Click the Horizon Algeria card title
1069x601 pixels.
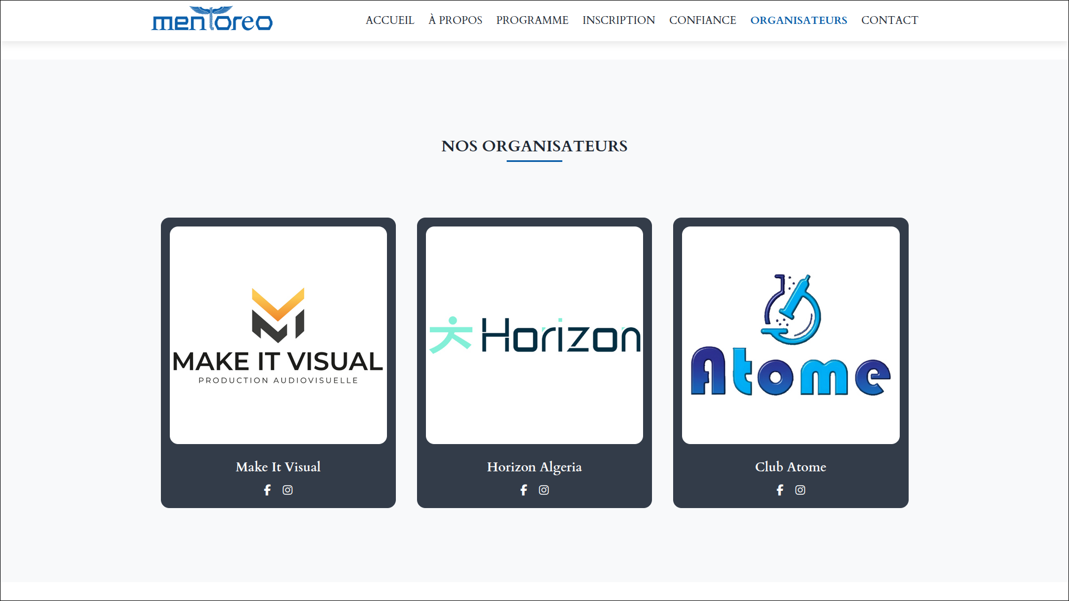pyautogui.click(x=534, y=467)
